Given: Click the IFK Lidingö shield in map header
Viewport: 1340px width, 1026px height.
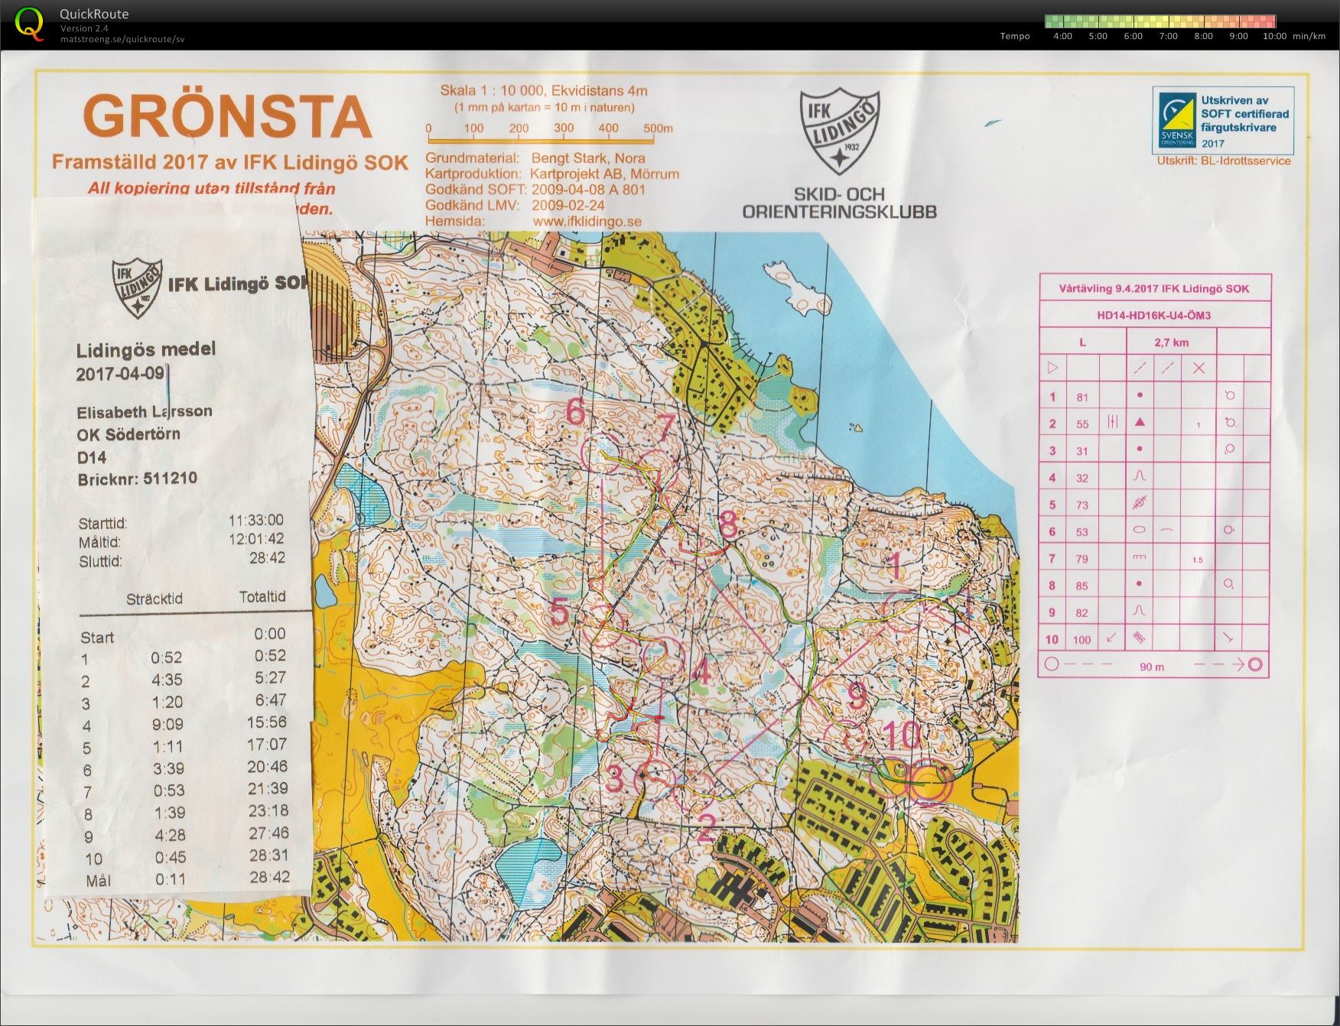Looking at the screenshot, I should (839, 131).
